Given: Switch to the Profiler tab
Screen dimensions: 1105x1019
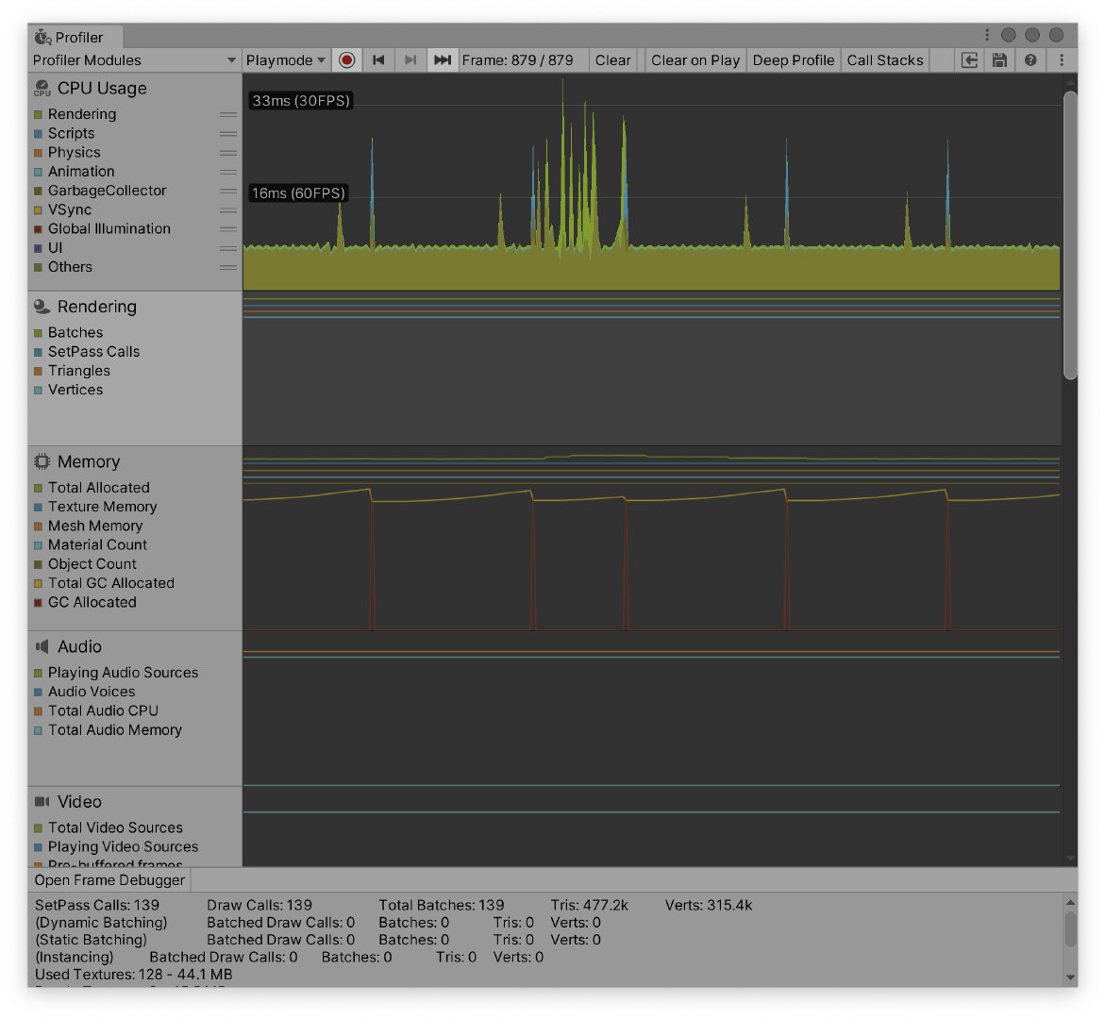Looking at the screenshot, I should [76, 37].
